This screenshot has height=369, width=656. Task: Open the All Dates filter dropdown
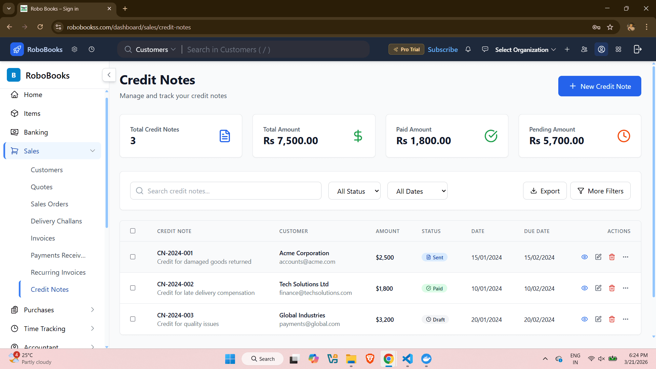(x=417, y=191)
